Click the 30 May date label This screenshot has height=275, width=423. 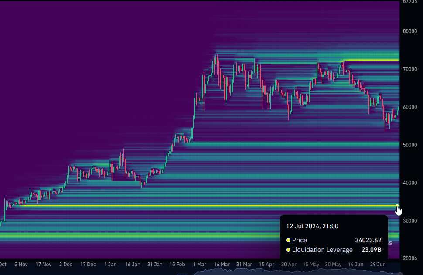point(333,265)
